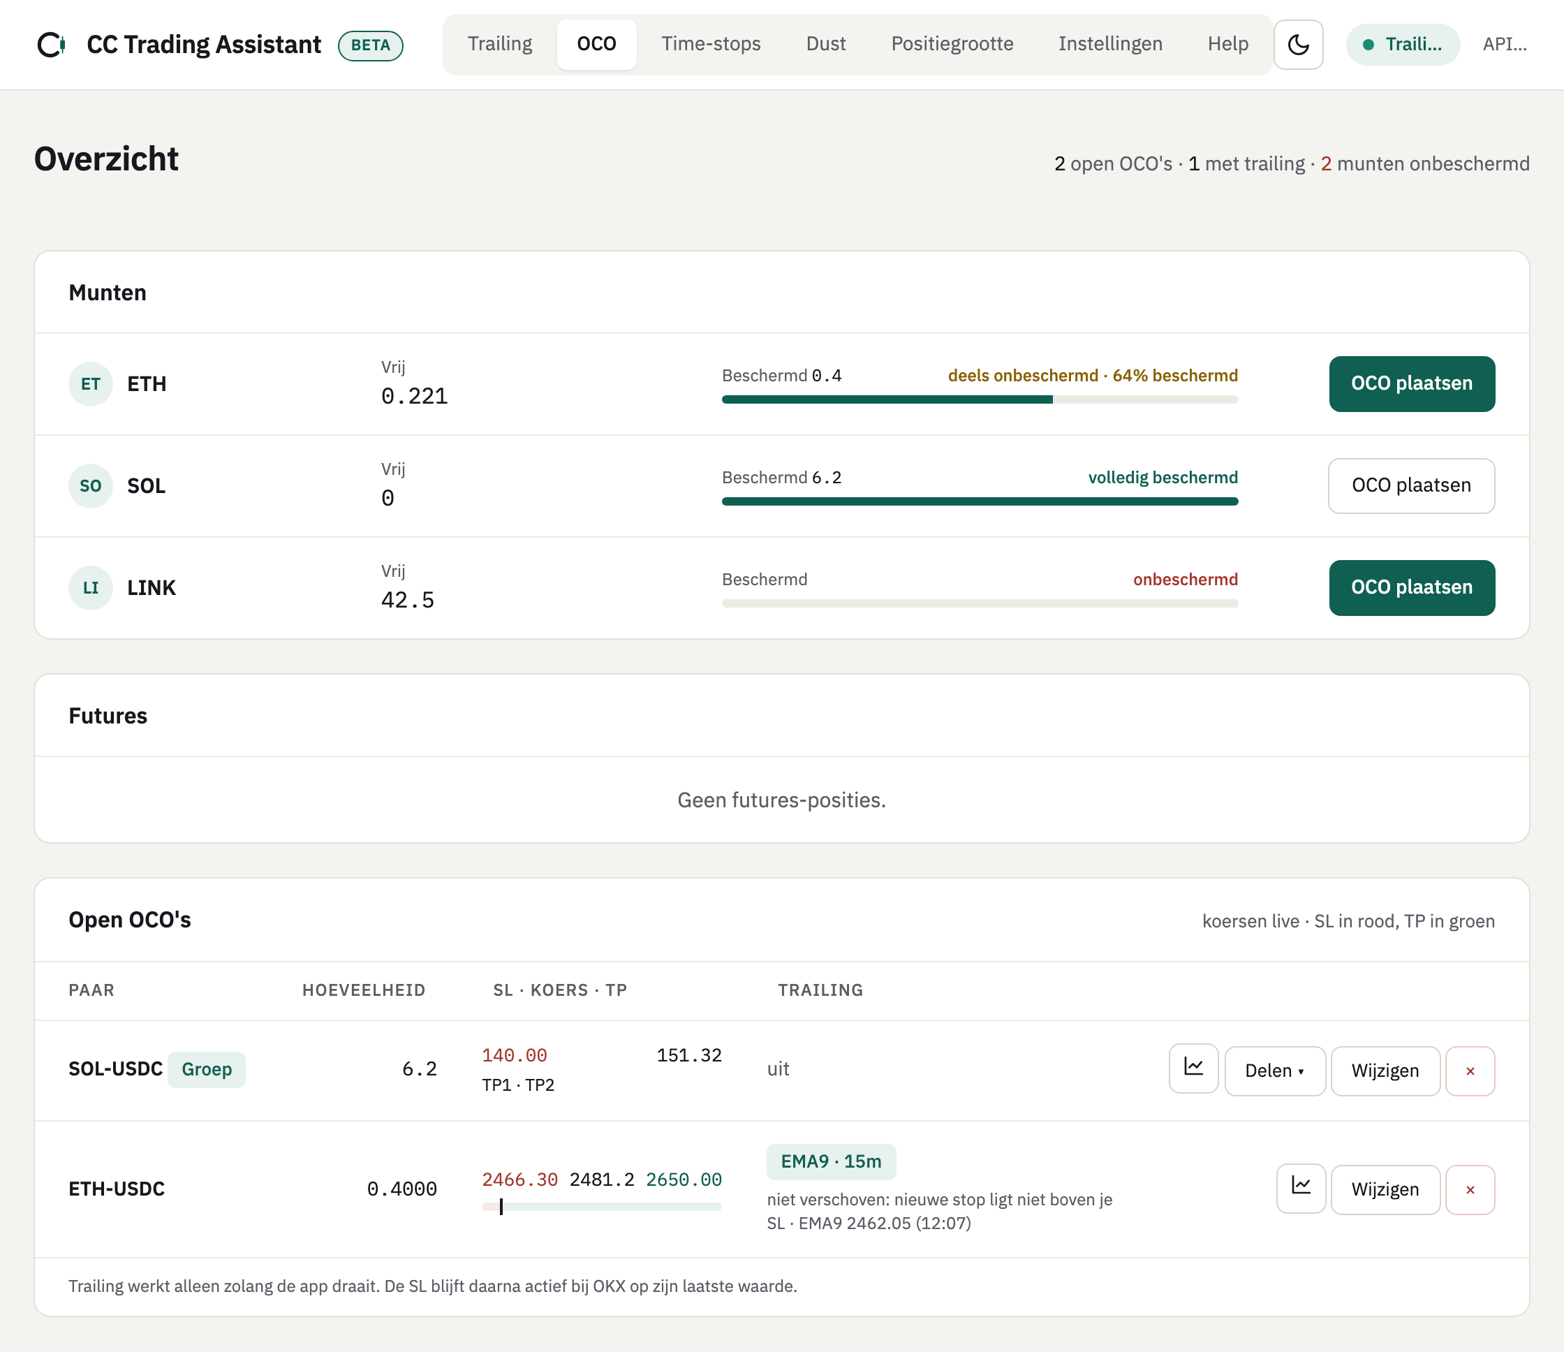Click OCO plaatsen for LINK
This screenshot has width=1564, height=1352.
tap(1412, 587)
